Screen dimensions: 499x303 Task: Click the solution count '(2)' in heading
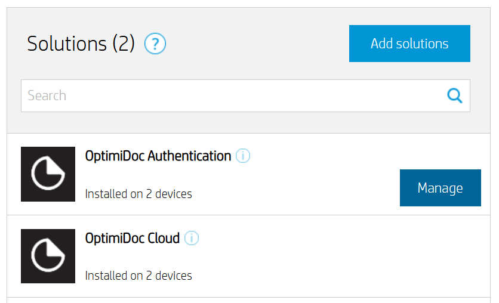tap(124, 44)
